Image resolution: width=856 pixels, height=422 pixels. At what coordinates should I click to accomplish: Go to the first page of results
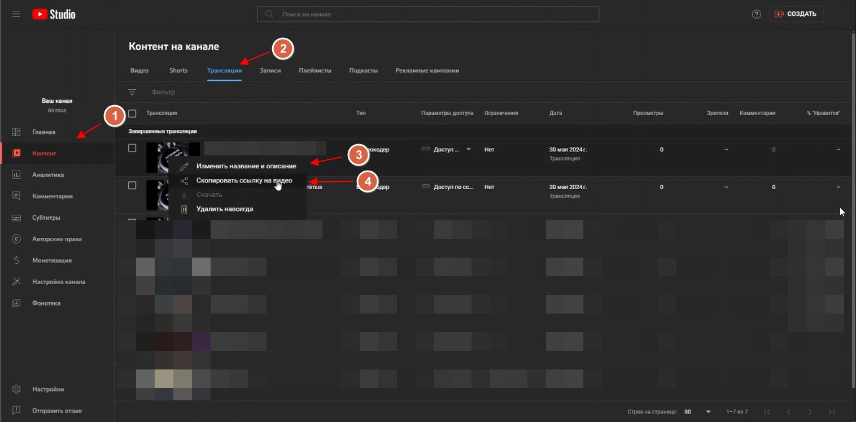pos(767,412)
